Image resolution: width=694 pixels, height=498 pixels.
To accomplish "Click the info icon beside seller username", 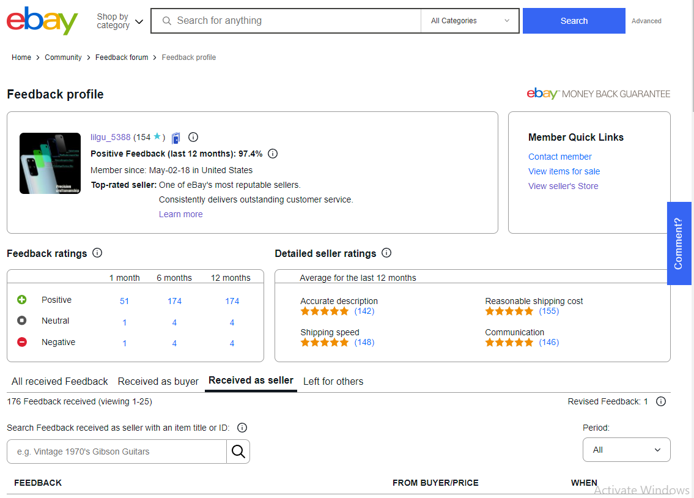I will point(193,137).
